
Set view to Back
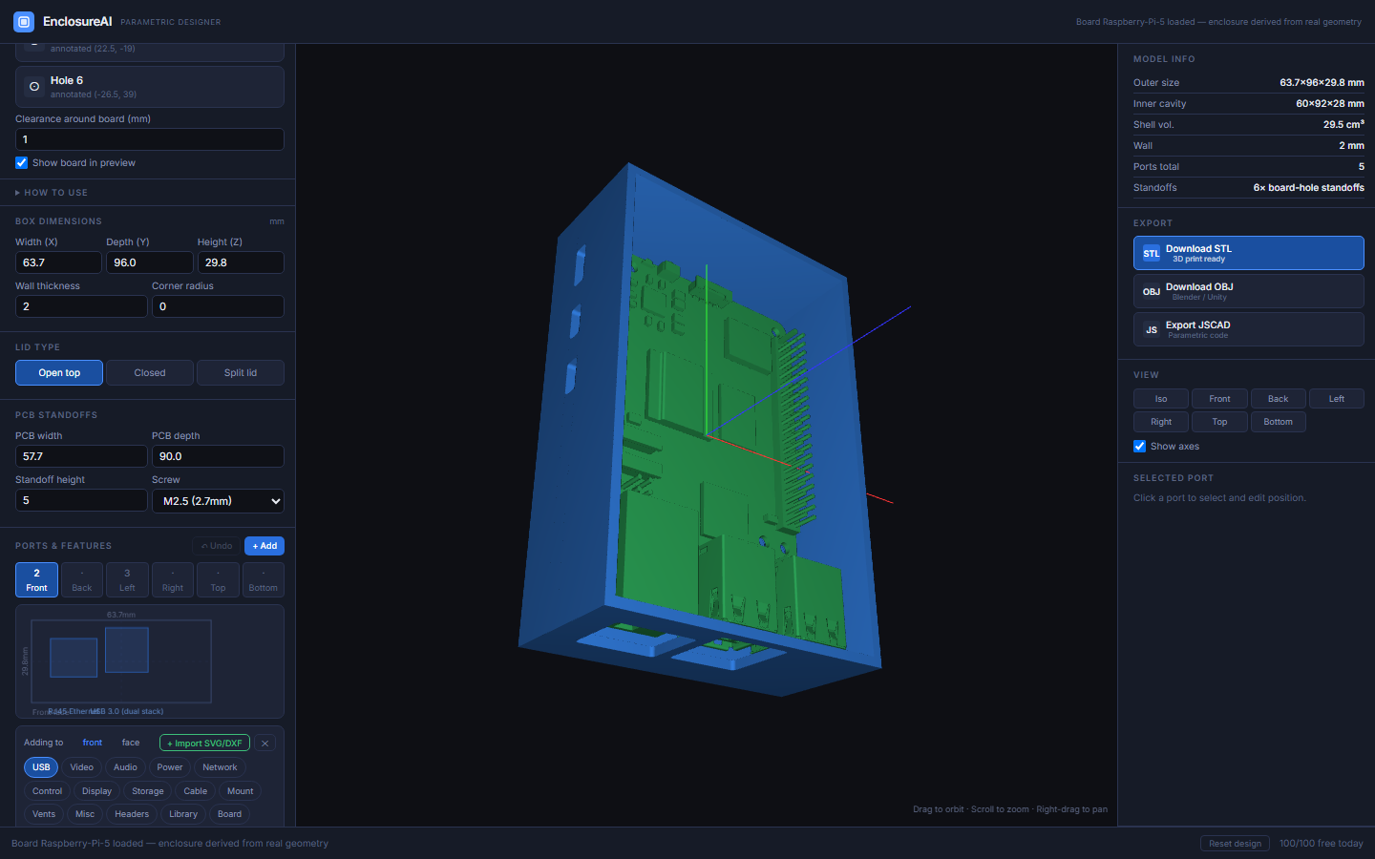(x=1278, y=399)
